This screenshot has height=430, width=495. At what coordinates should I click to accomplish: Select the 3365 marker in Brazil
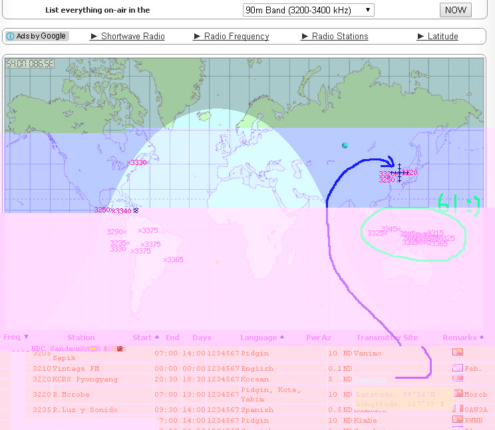point(166,260)
